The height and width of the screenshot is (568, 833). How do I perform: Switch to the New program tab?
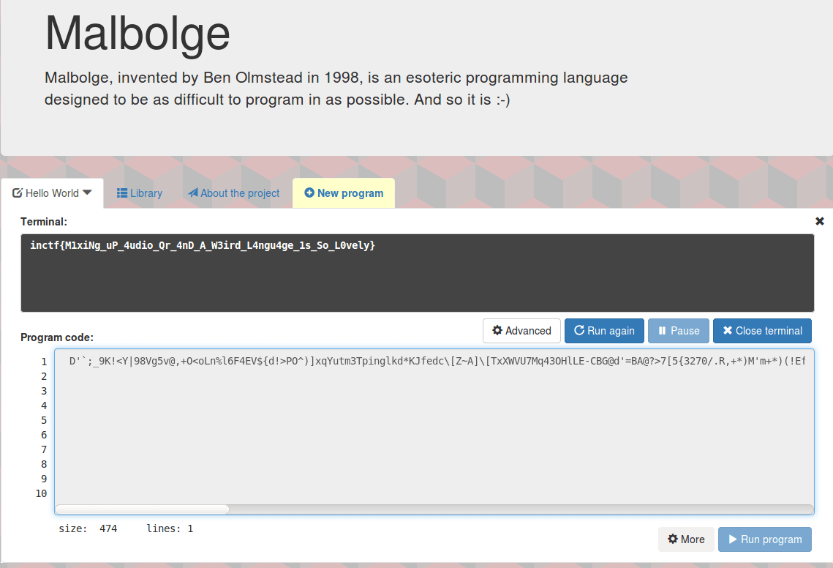click(344, 193)
